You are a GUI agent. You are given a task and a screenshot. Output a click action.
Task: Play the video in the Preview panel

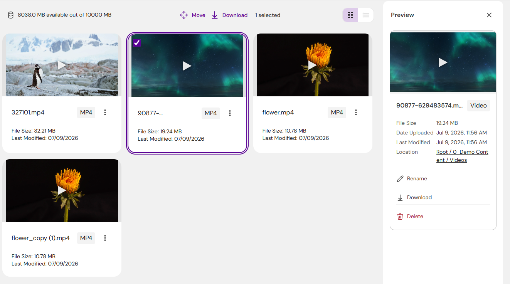coord(443,62)
